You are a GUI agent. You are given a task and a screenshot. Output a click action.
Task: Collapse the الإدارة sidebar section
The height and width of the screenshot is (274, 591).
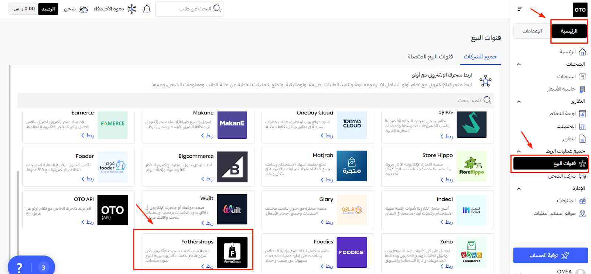coord(519,189)
